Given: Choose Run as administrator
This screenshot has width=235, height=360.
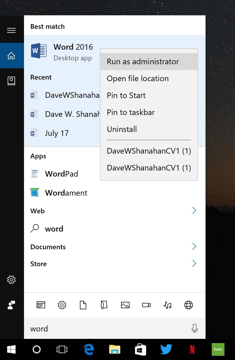Looking at the screenshot, I should [x=149, y=62].
